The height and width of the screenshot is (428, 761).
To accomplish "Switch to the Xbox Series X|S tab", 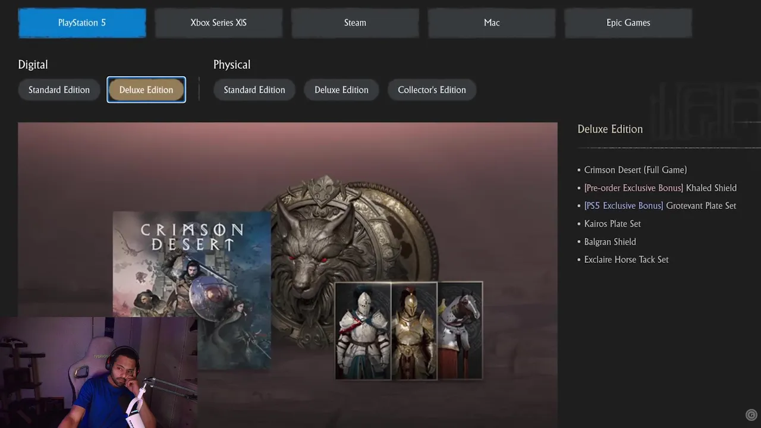I will (x=218, y=23).
